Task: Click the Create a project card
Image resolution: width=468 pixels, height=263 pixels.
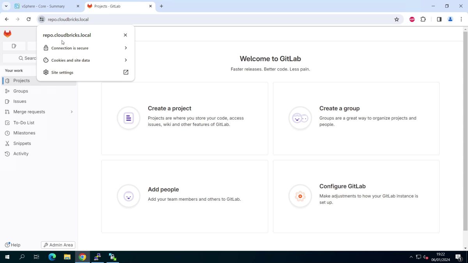Action: point(184,118)
